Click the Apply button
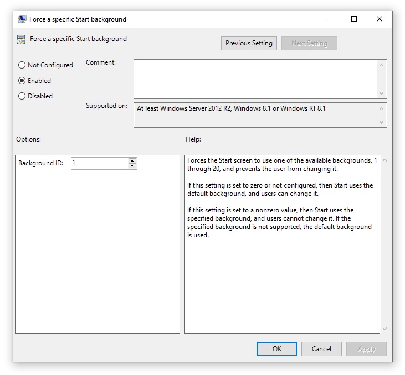Image resolution: width=405 pixels, height=375 pixels. 366,349
